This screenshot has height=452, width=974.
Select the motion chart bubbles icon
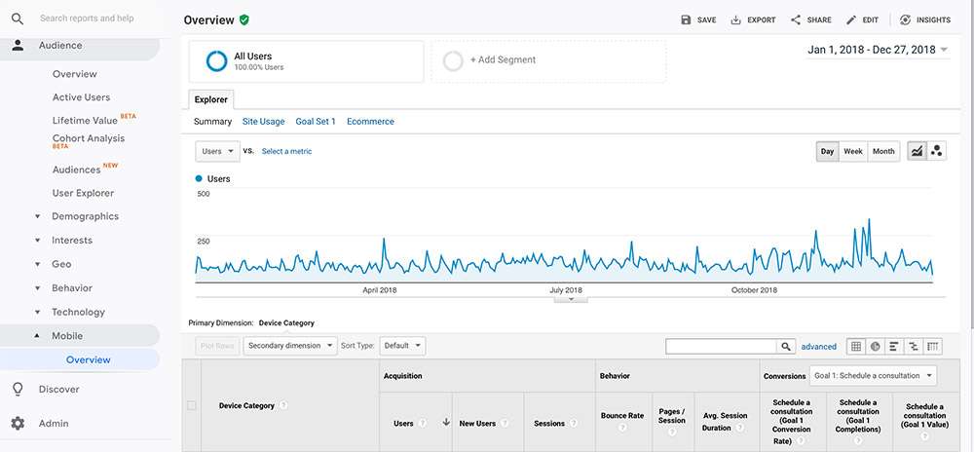coord(937,152)
